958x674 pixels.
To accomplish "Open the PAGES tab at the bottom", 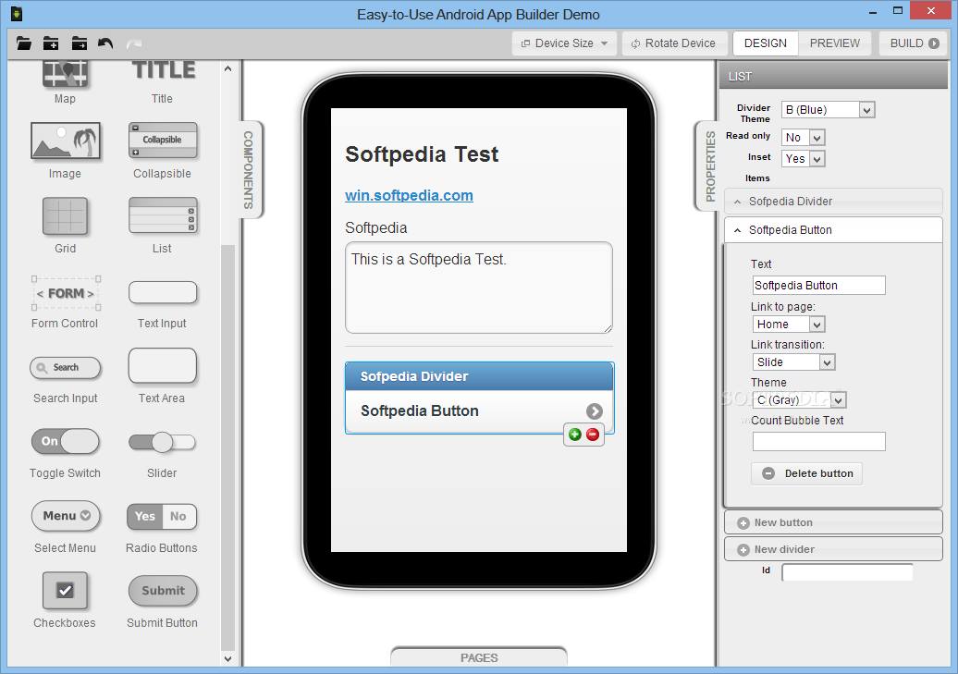I will pos(479,657).
